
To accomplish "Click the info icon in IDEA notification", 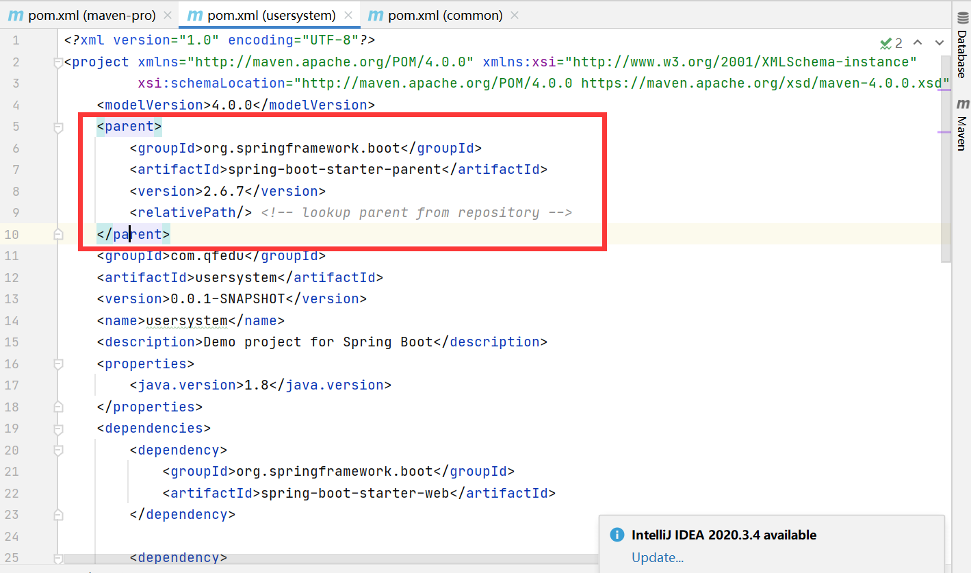I will (617, 535).
